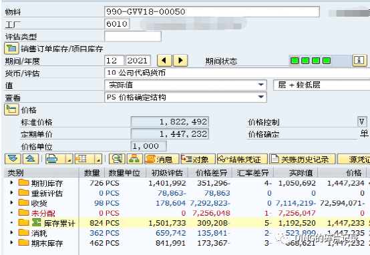370x255 pixels.
Task: Collapse all nodes toolbar icon
Action: point(31,159)
